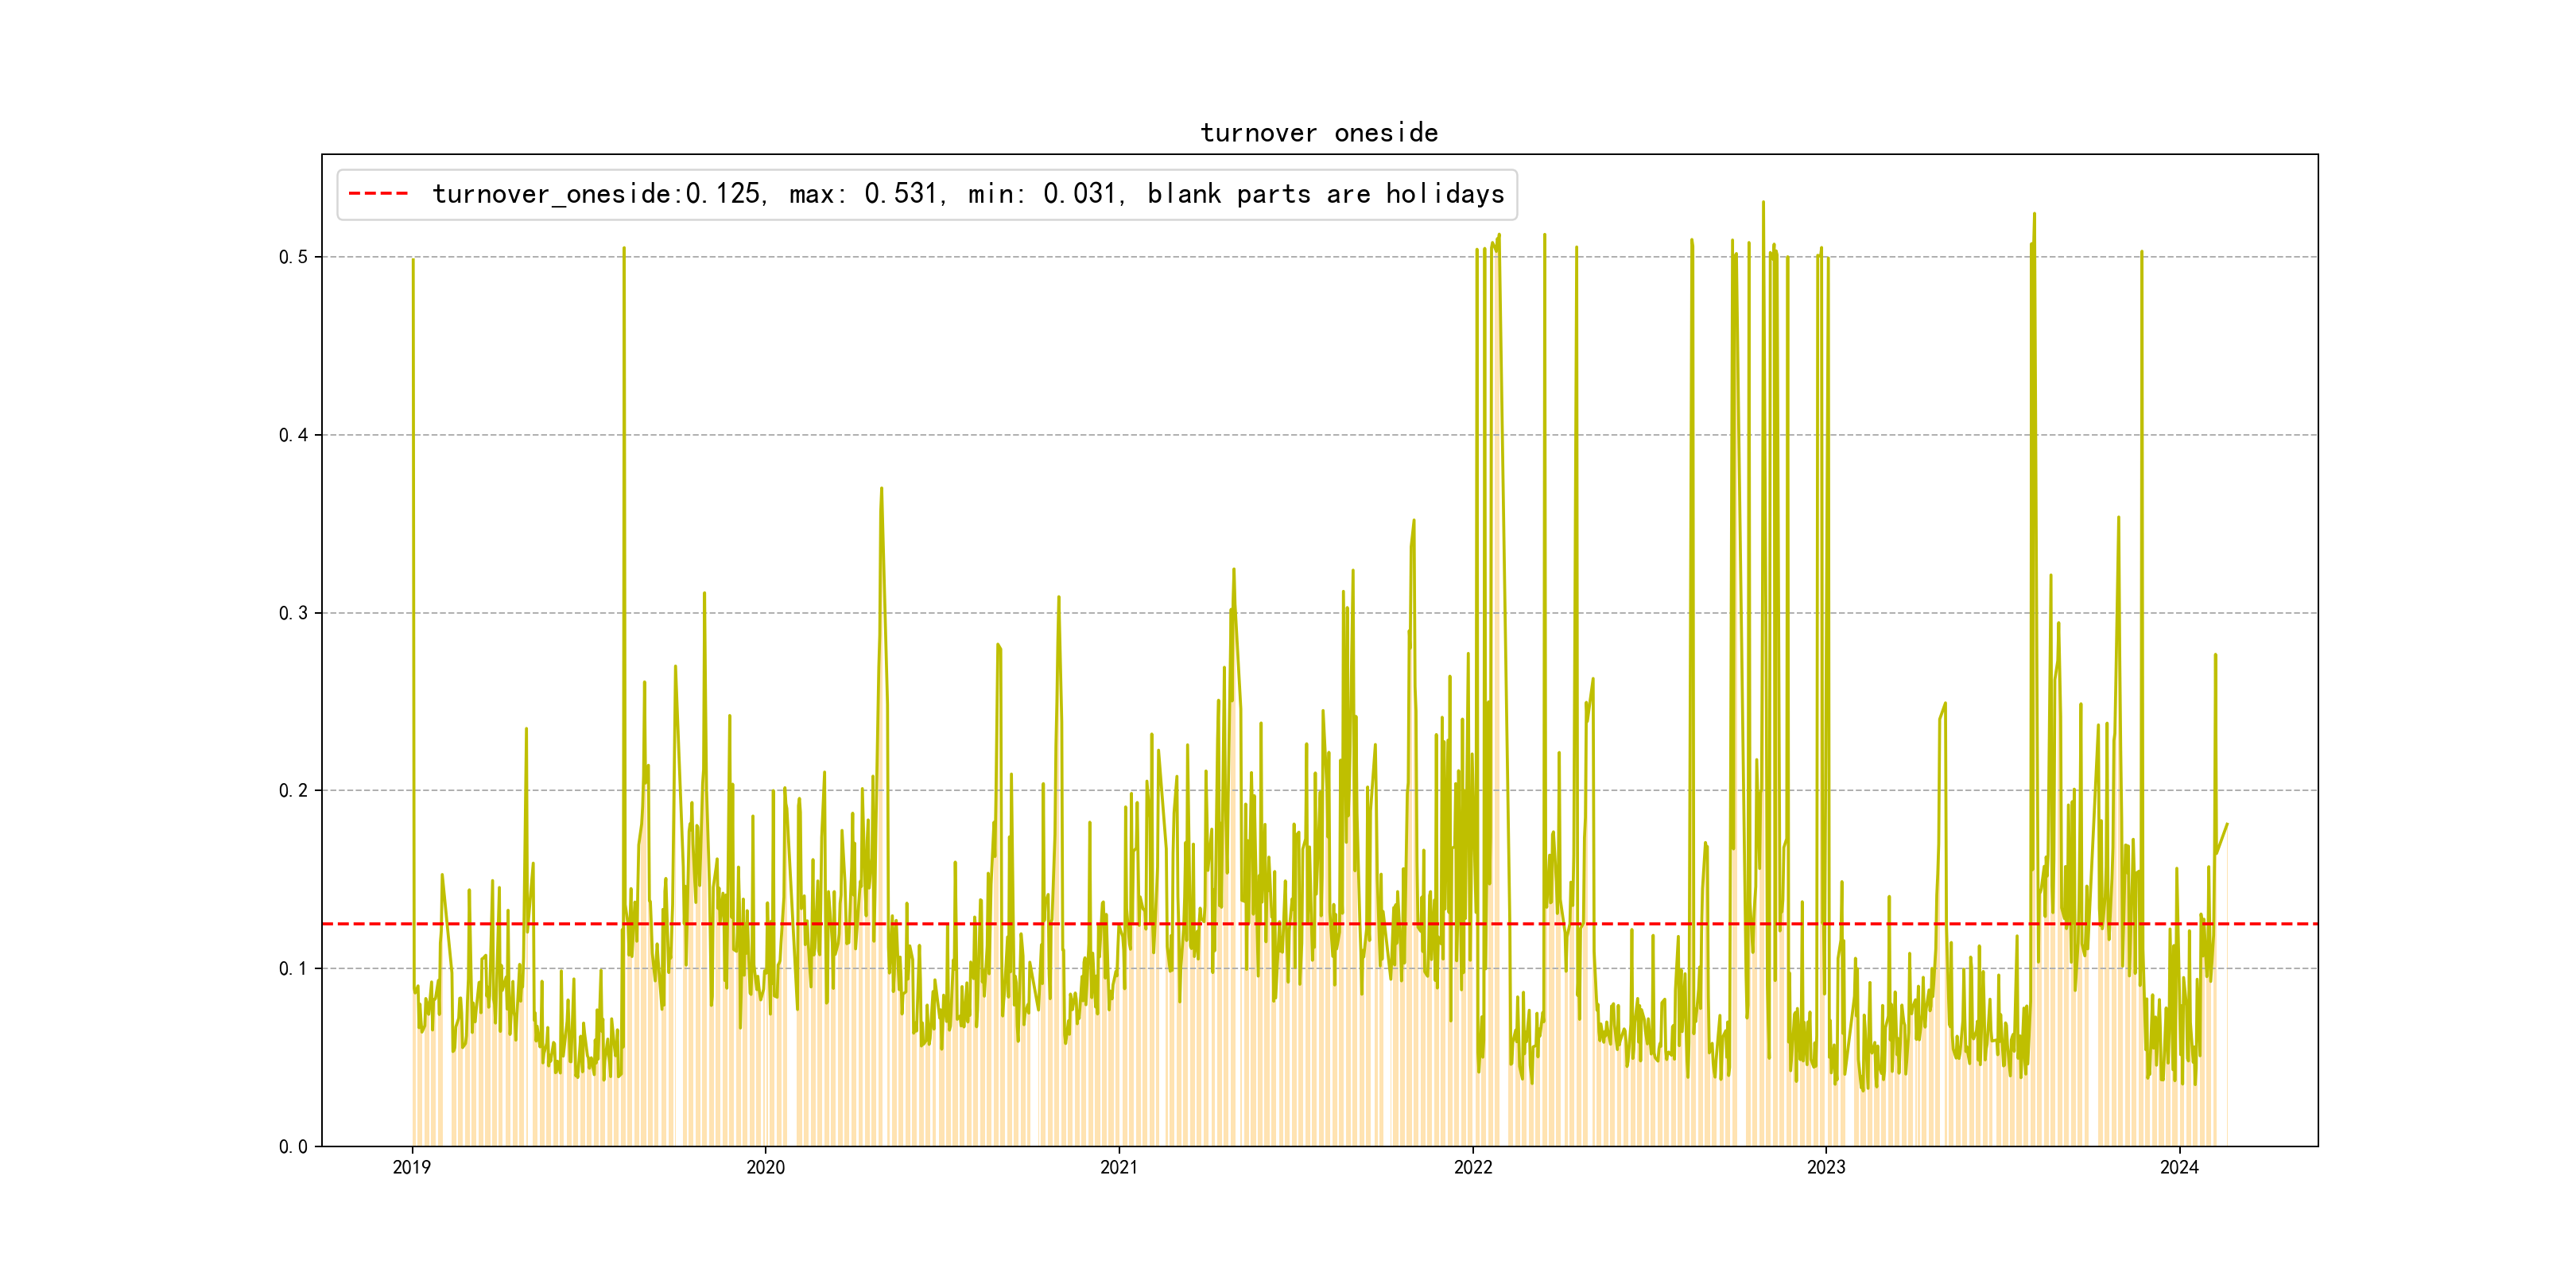Click the 2022 x-axis label

(x=1472, y=1167)
